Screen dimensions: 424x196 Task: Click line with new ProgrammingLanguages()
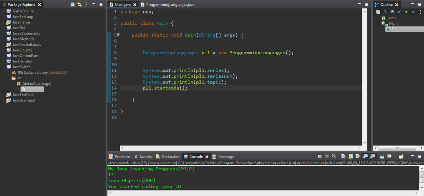click(x=218, y=53)
